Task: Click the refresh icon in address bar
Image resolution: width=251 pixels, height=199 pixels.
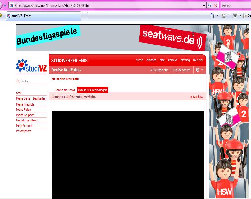Action: (x=210, y=6)
